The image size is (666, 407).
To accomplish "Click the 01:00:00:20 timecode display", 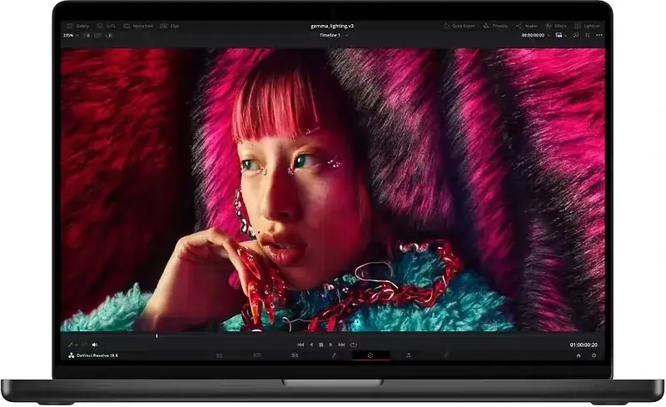I will tap(584, 345).
